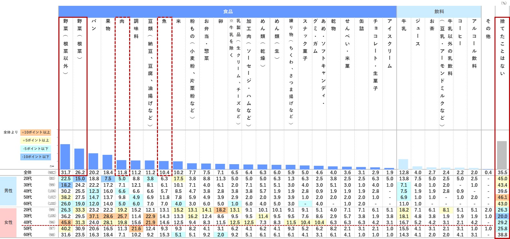Click the 食品 category header
This screenshot has width=510, height=239.
pos(227,12)
